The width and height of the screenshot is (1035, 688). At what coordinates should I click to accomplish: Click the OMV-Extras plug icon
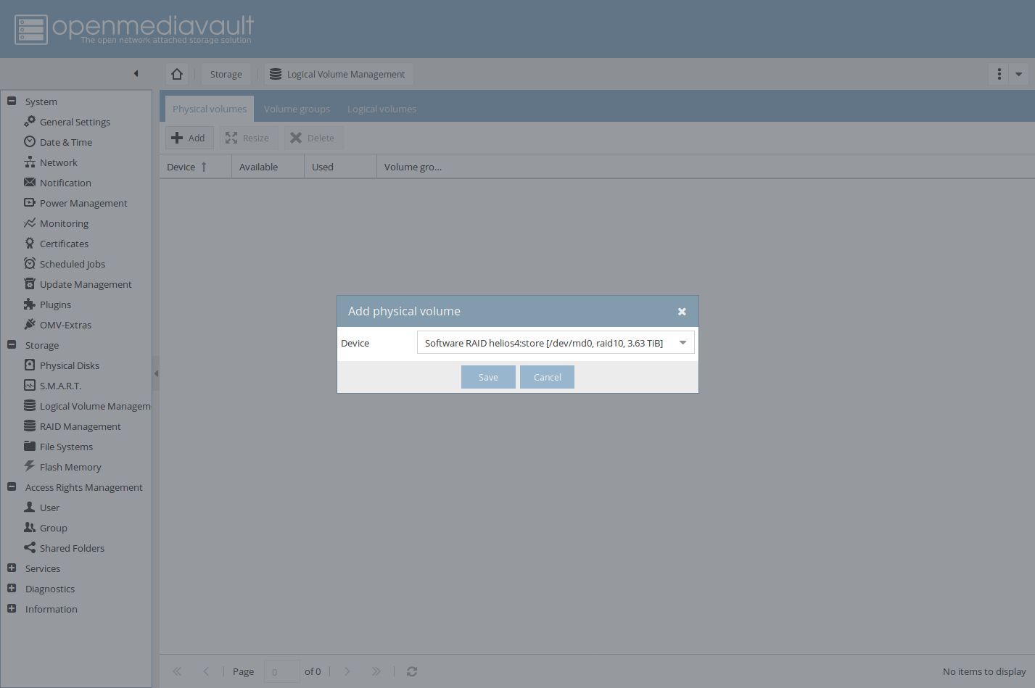(30, 324)
